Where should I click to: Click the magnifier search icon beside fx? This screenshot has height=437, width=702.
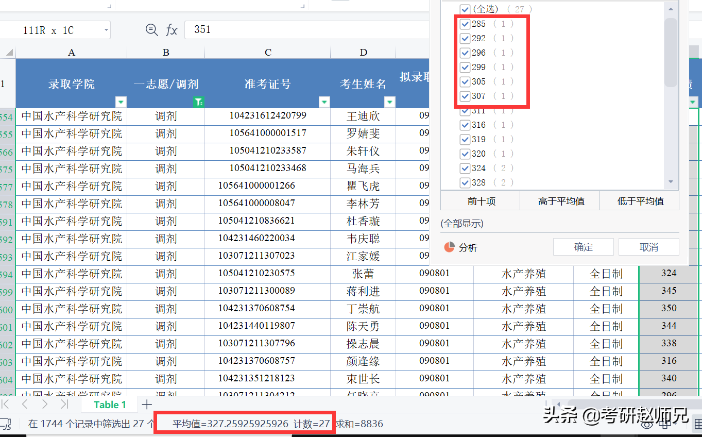click(x=151, y=29)
